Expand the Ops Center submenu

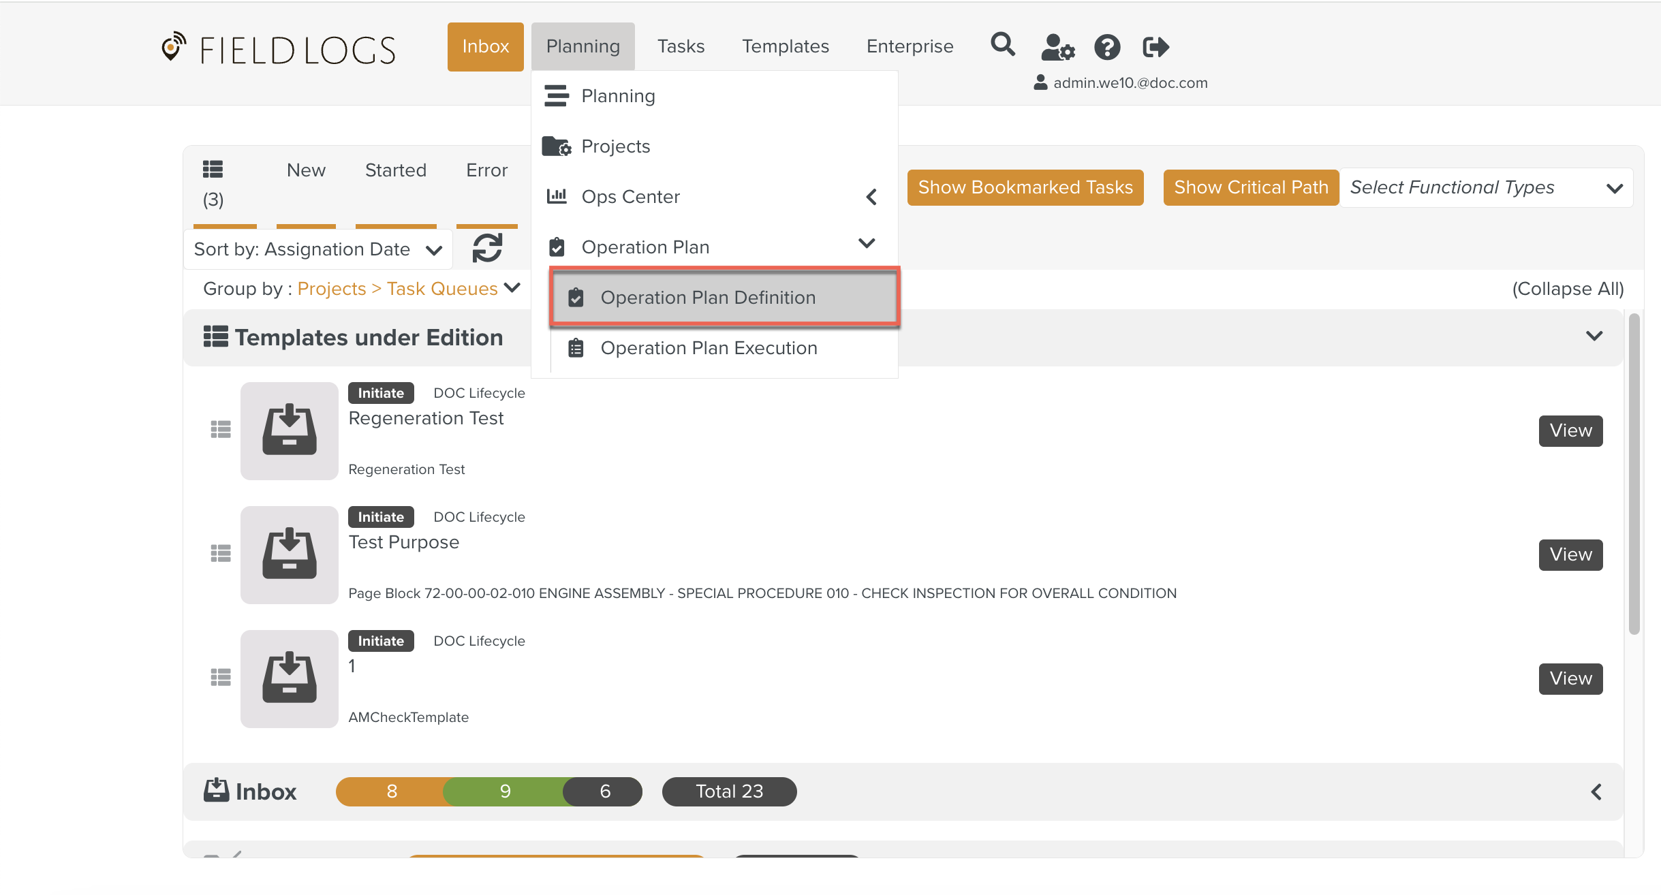pyautogui.click(x=871, y=197)
